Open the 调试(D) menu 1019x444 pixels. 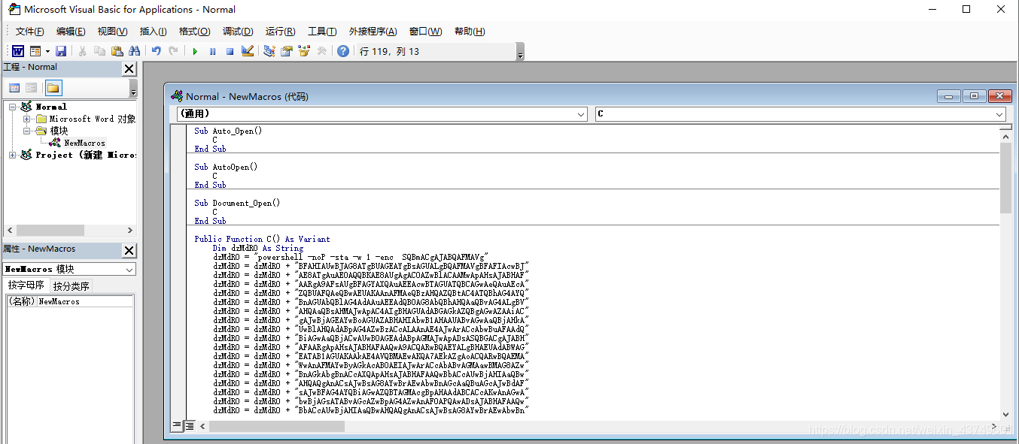[x=238, y=32]
